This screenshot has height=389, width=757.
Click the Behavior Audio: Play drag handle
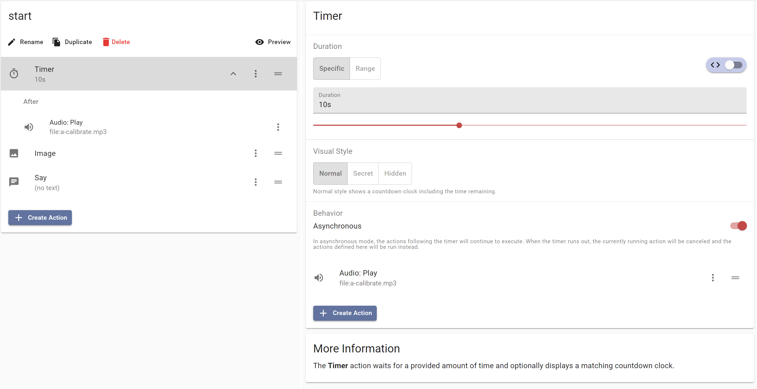tap(735, 278)
